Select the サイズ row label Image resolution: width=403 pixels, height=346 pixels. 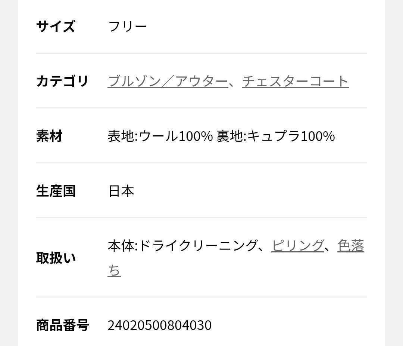(55, 26)
